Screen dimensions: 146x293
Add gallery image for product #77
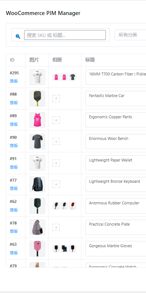pyautogui.click(x=56, y=184)
